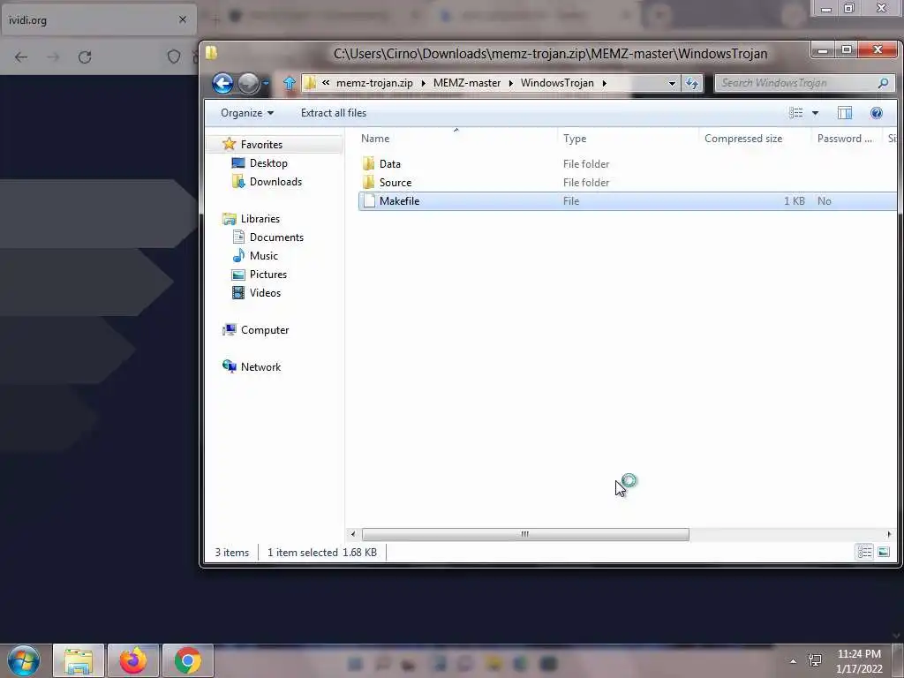Click the blue up-arrow folder icon

[290, 83]
